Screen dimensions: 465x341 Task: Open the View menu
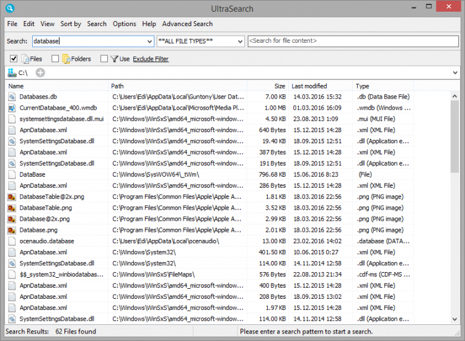(48, 24)
